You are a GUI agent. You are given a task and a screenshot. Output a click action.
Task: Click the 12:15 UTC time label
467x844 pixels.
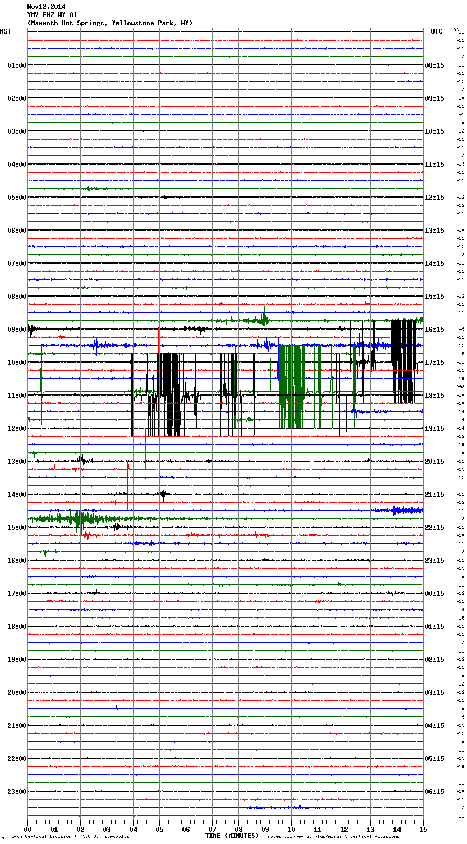click(435, 198)
